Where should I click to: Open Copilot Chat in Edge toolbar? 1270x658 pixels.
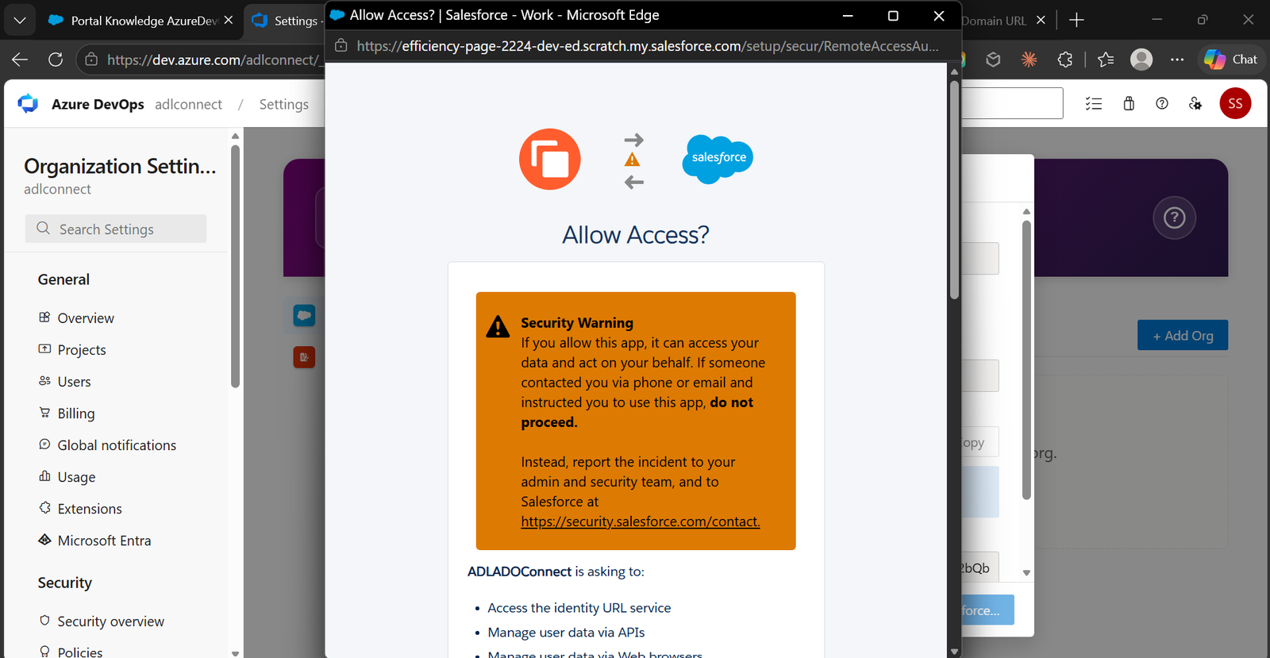tap(1230, 60)
